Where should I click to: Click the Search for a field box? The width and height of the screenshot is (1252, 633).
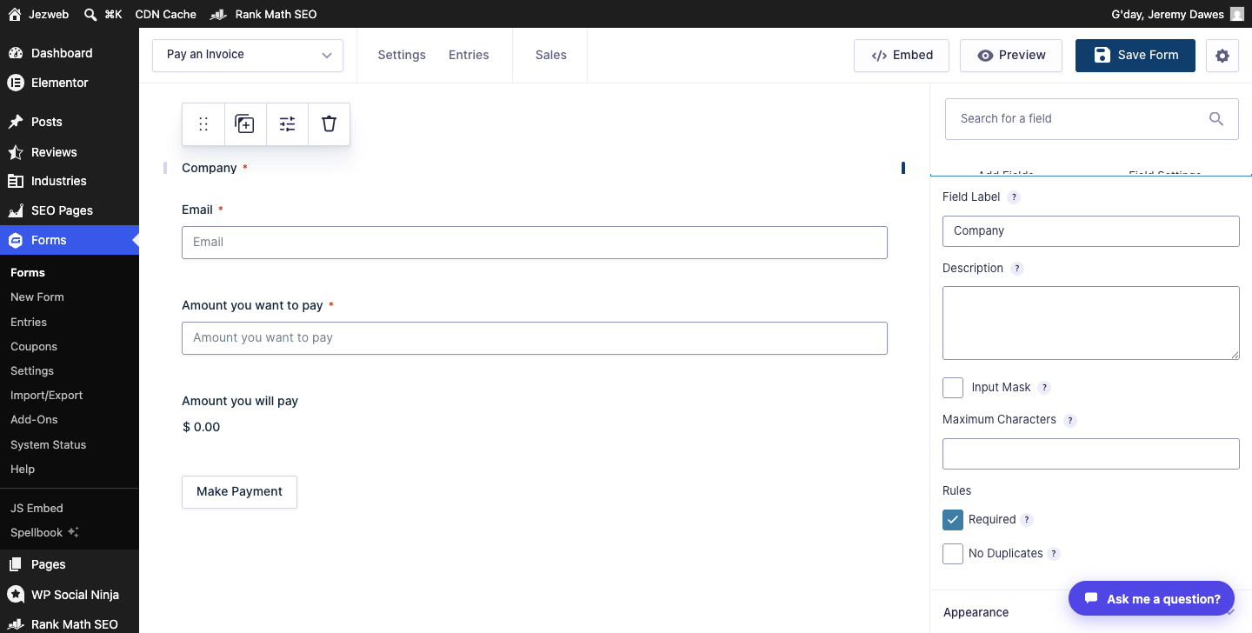1091,119
